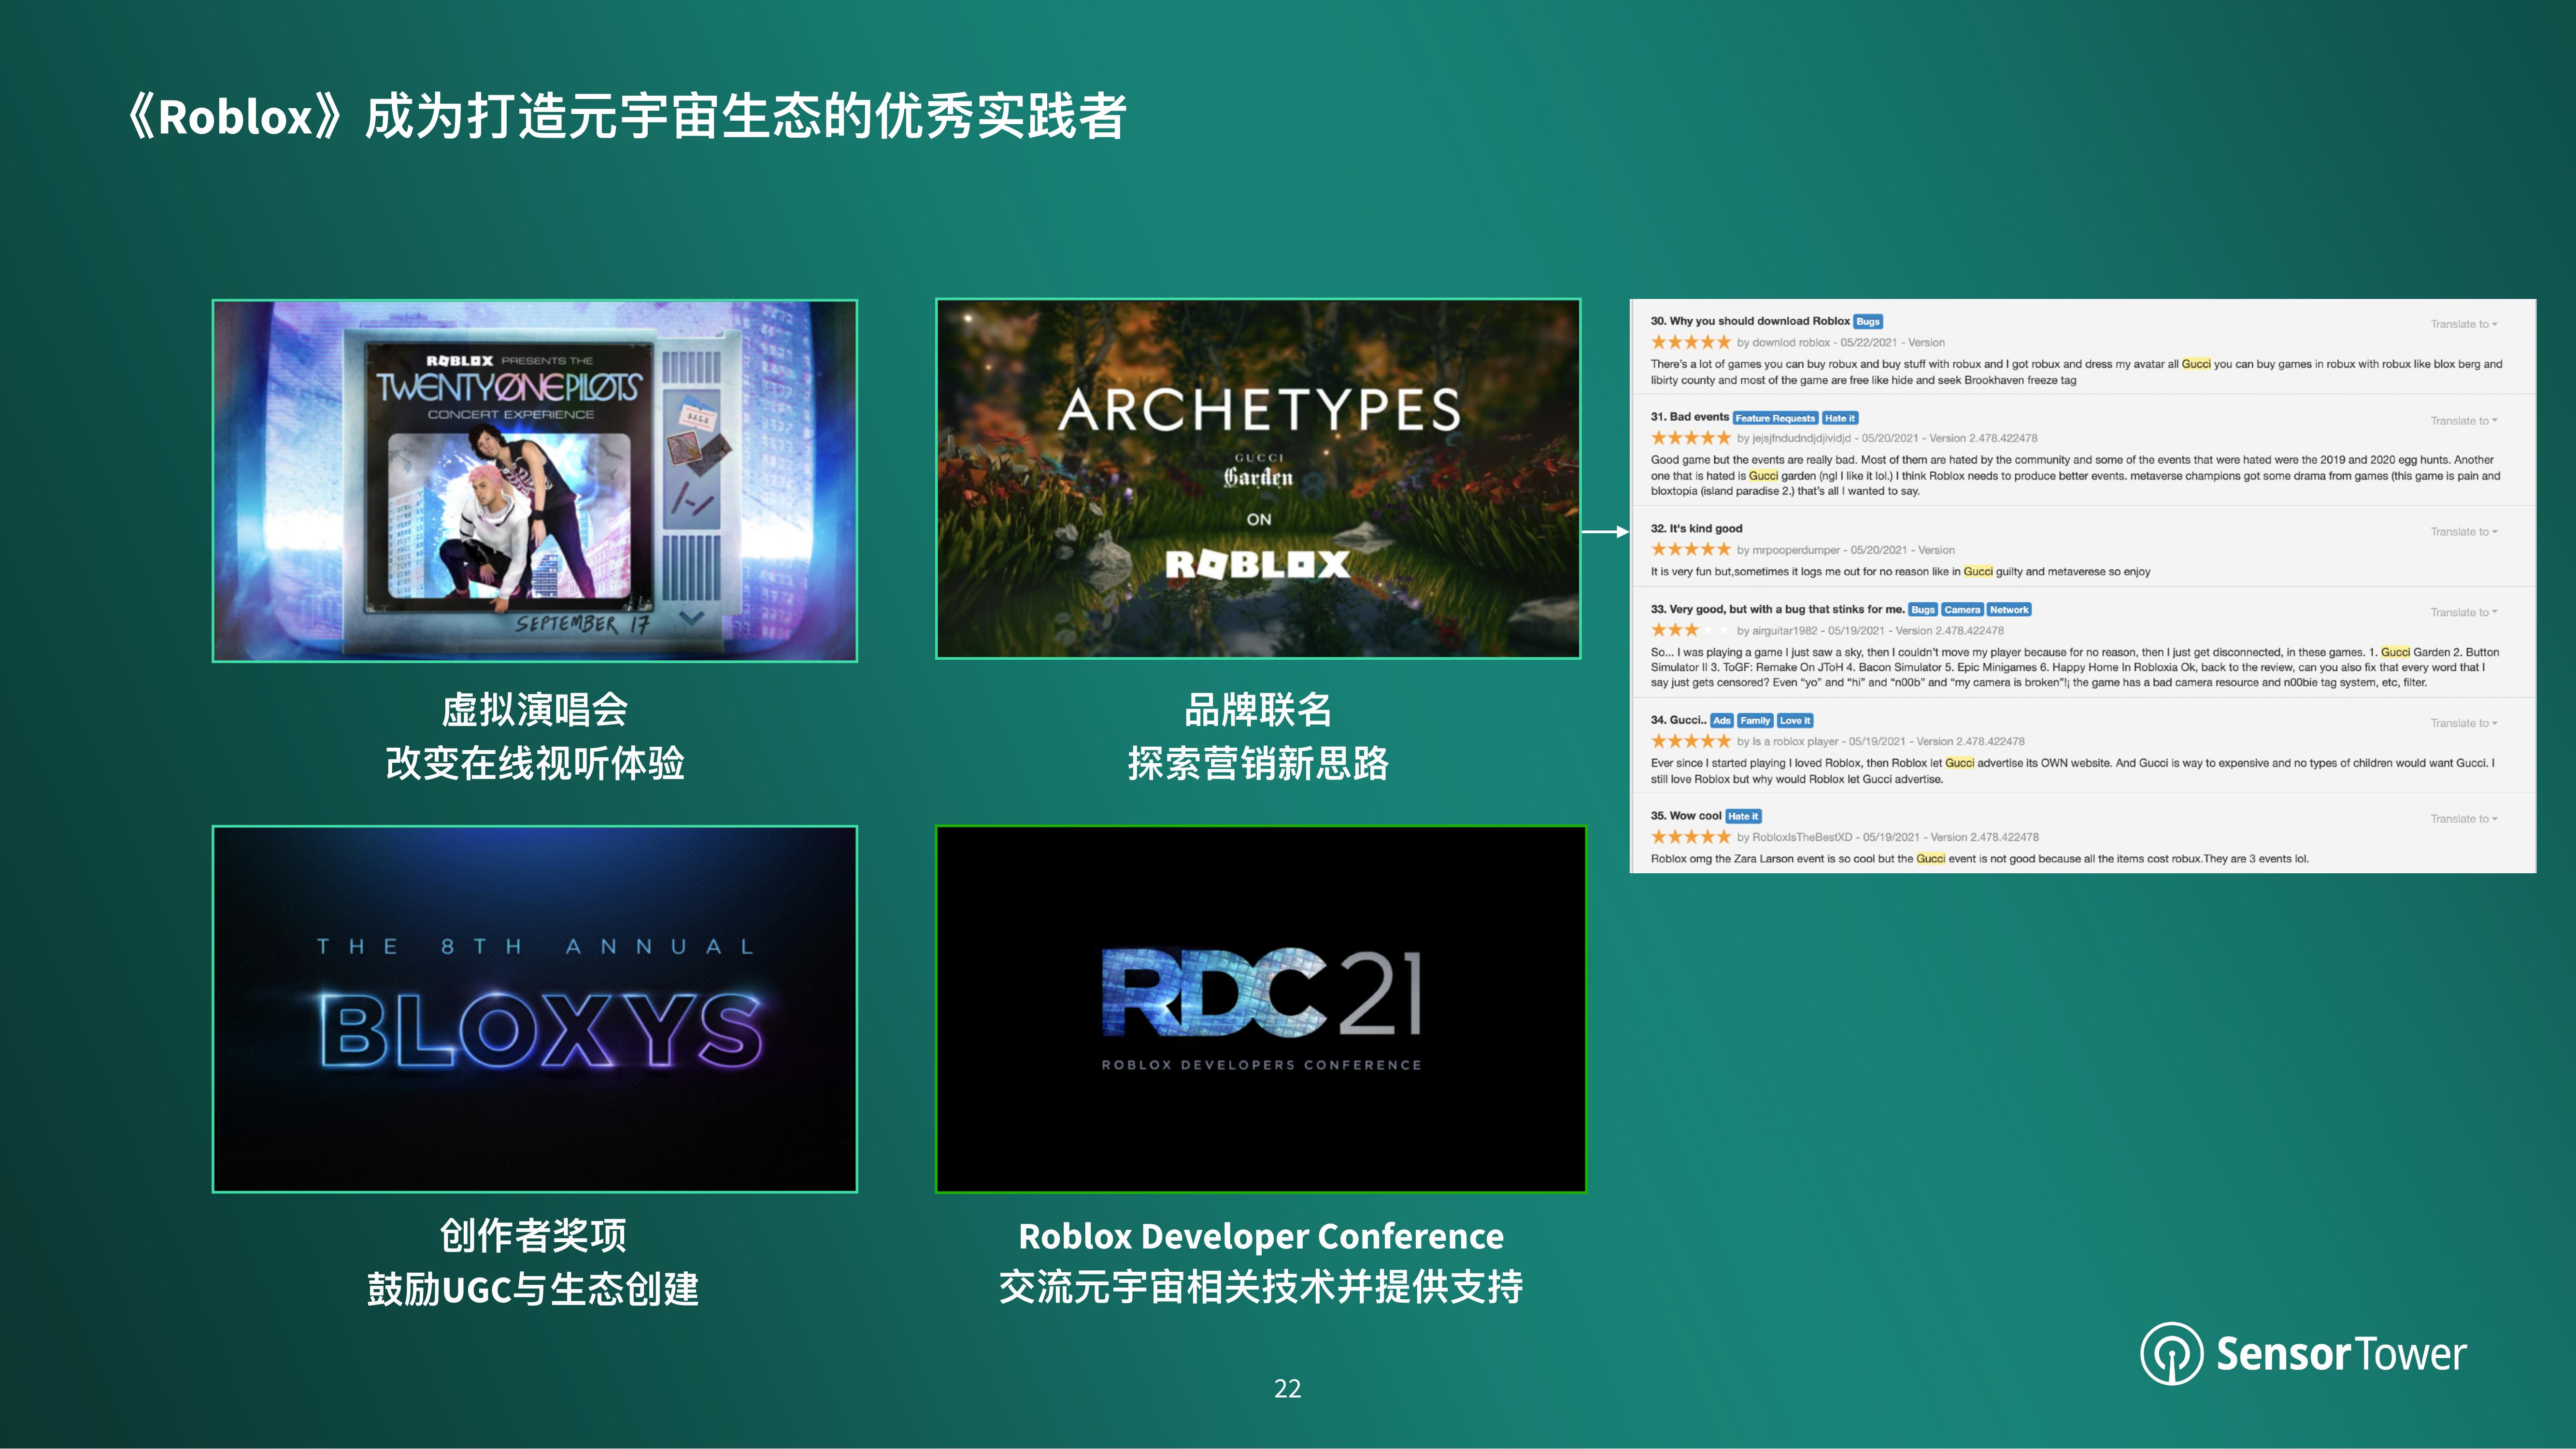Click the Sensor Tower logo icon
Viewport: 2576px width, 1449px height.
pos(2171,1353)
